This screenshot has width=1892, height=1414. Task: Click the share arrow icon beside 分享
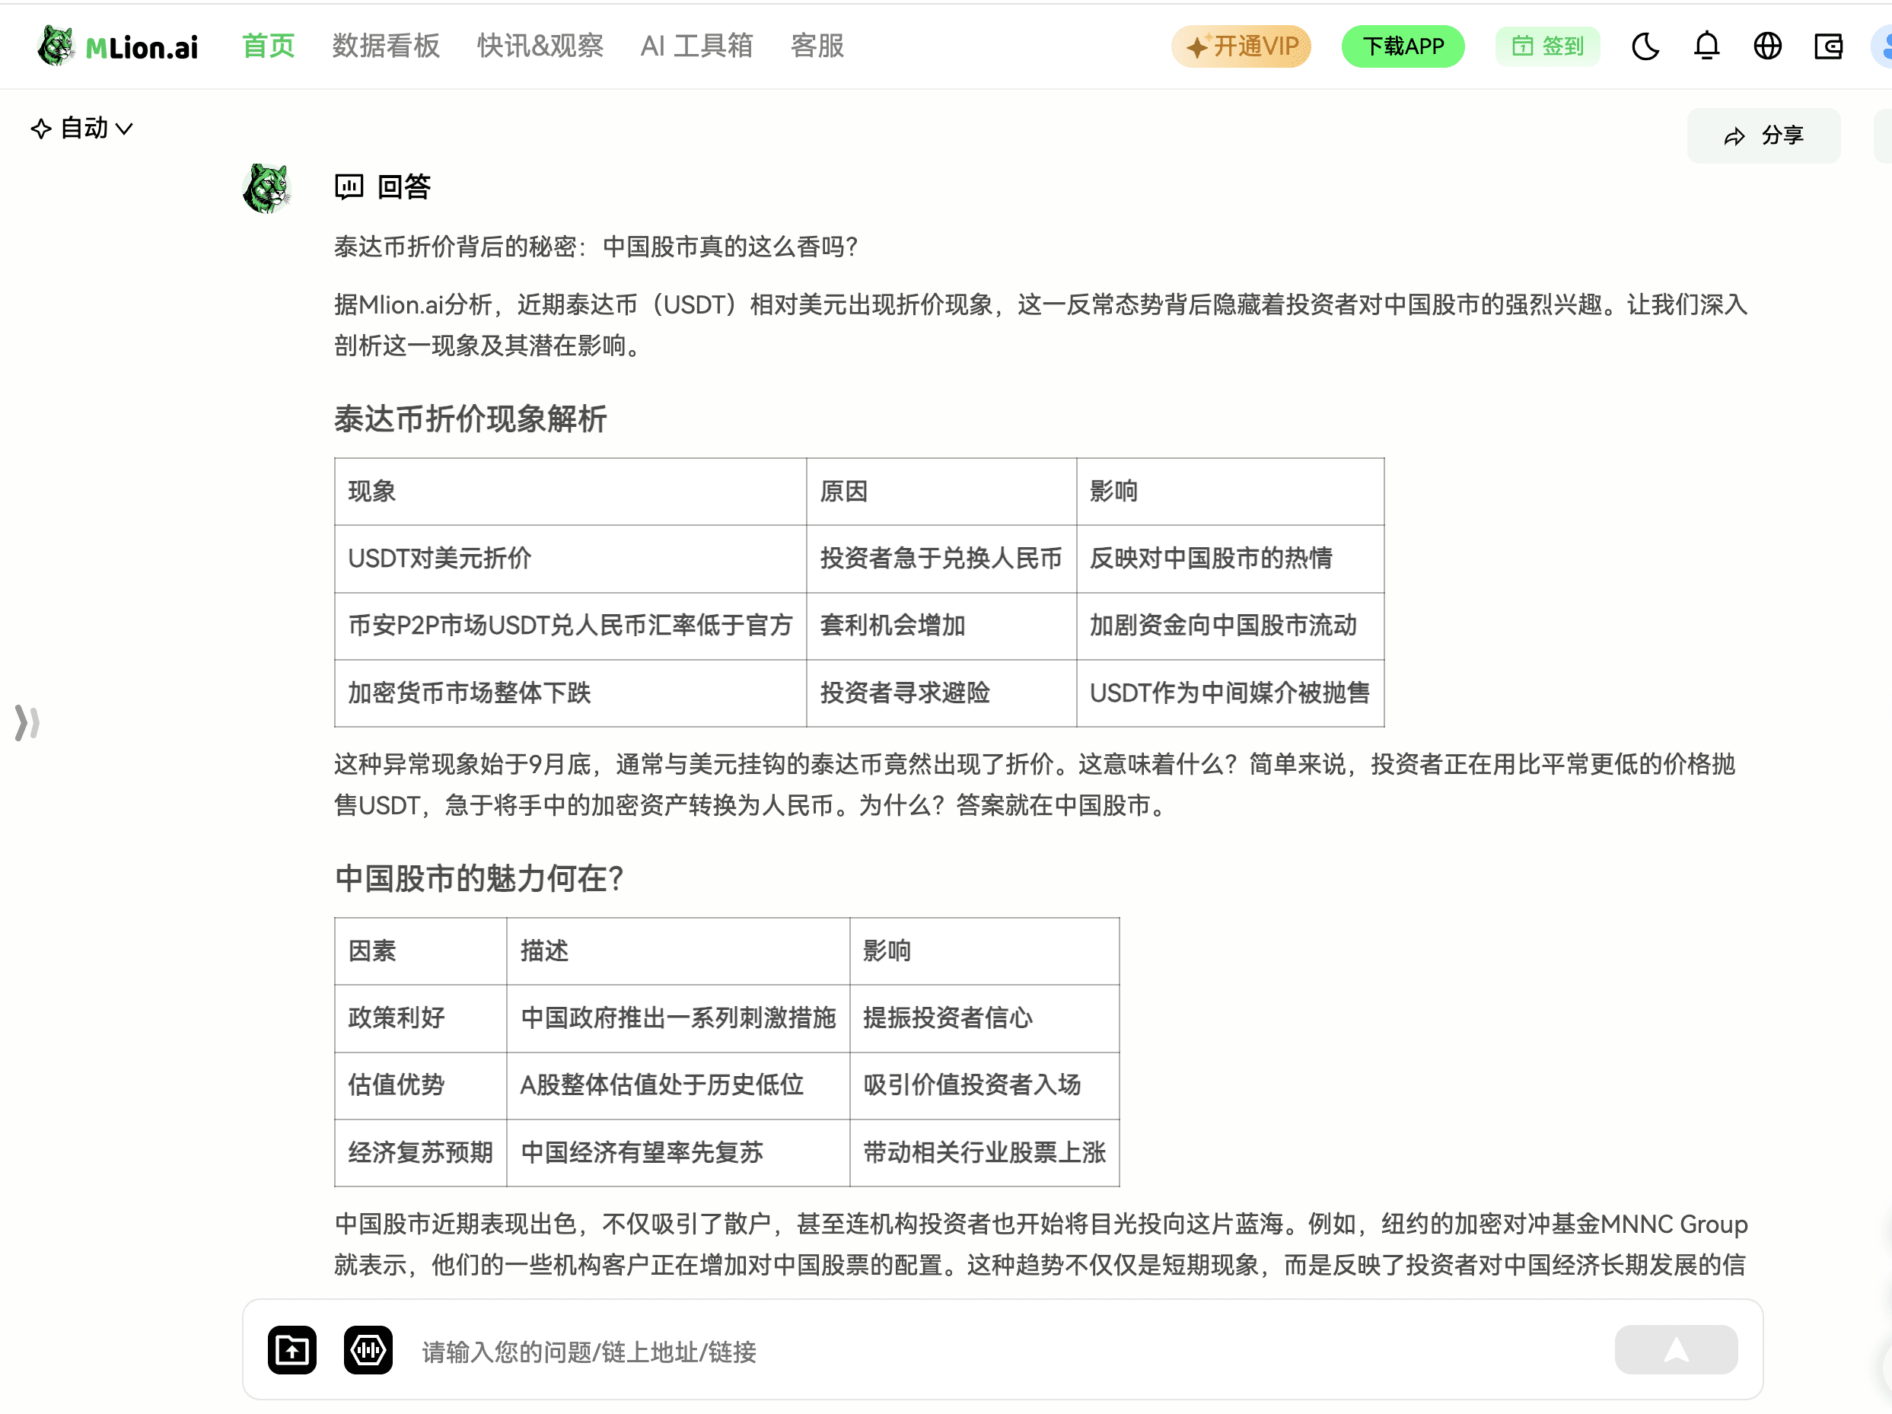(1734, 135)
